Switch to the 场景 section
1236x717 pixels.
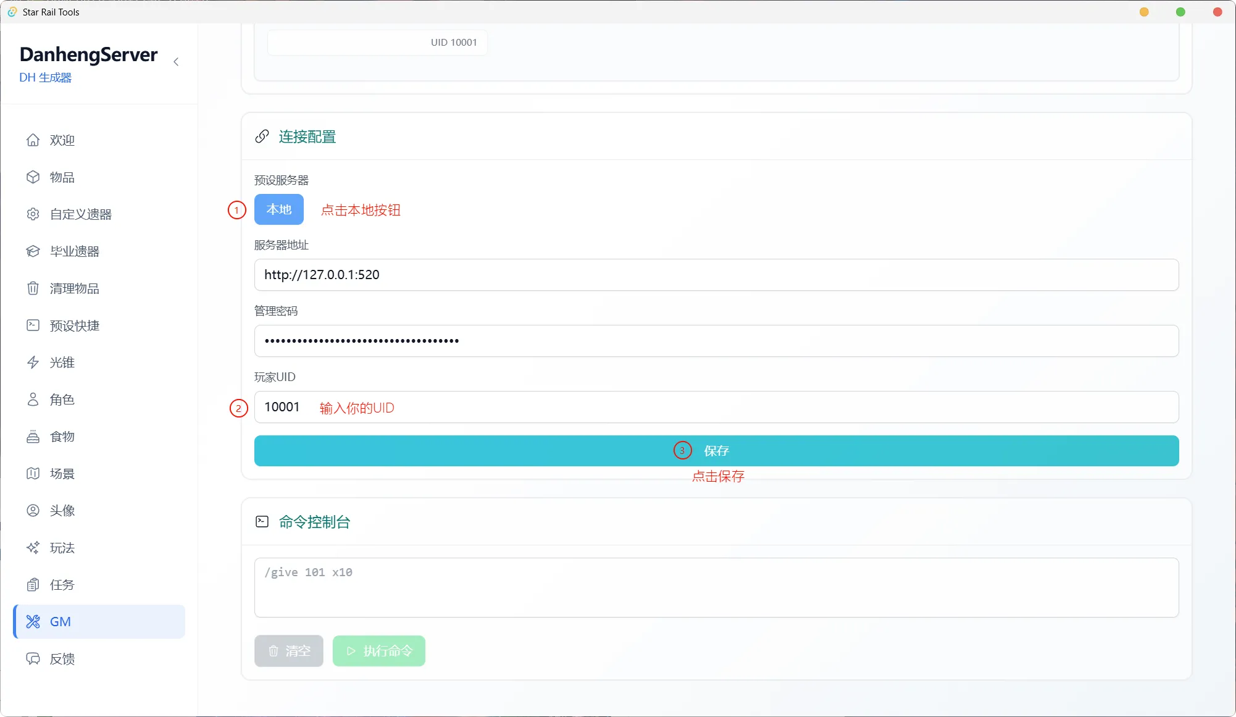33,473
